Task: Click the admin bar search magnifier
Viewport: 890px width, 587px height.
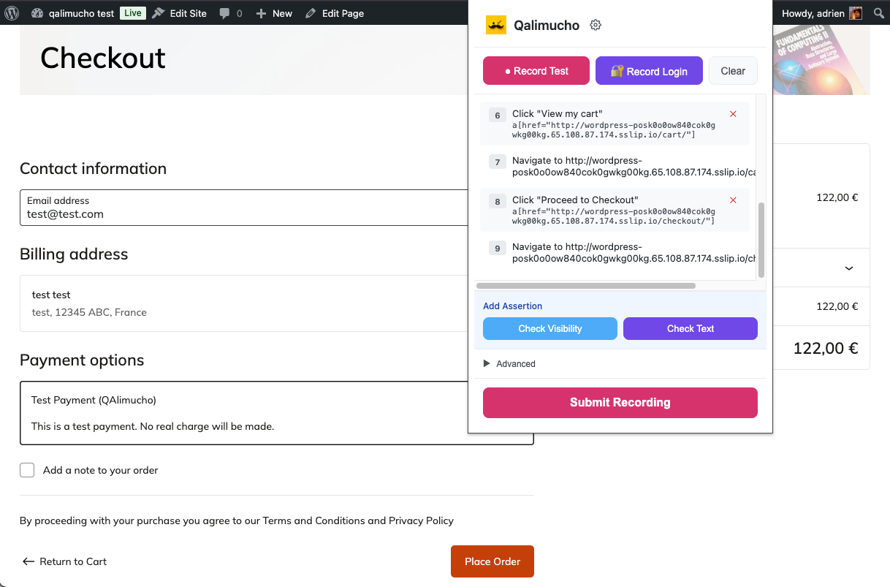Action: click(878, 12)
